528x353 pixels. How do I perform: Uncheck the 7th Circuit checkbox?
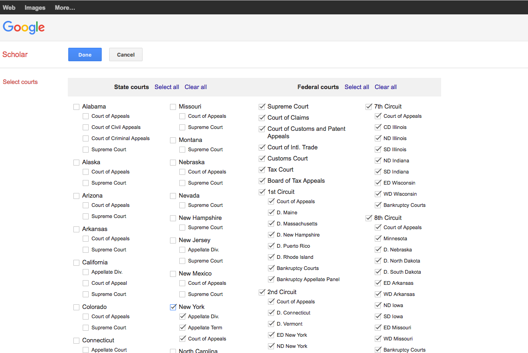coord(368,106)
